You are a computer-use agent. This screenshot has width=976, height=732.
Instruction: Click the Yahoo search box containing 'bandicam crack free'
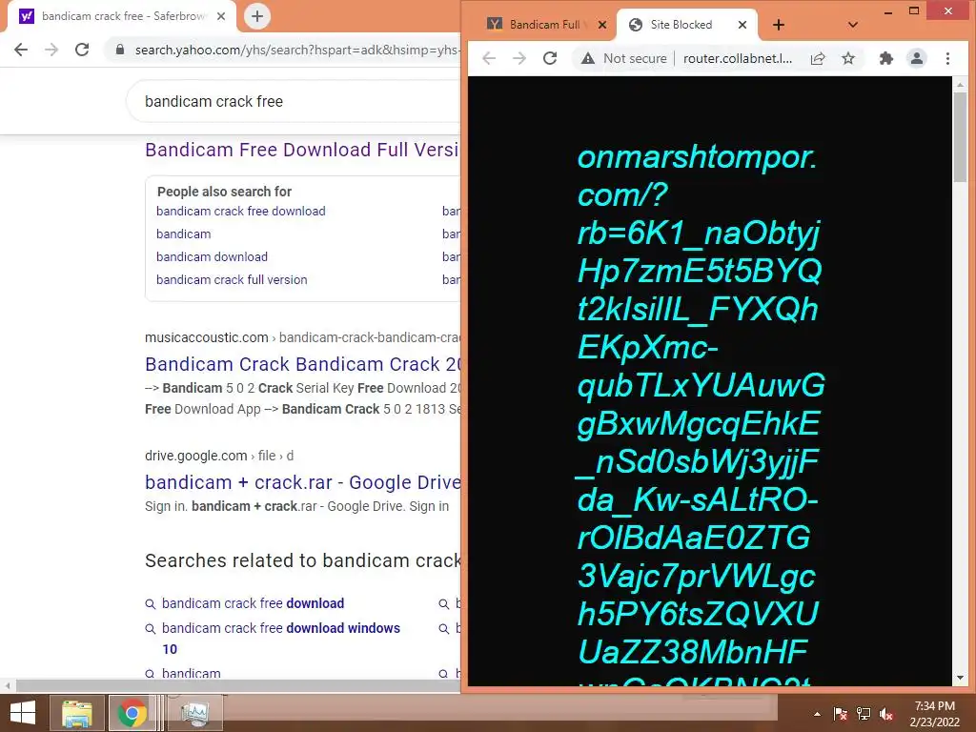(x=293, y=101)
